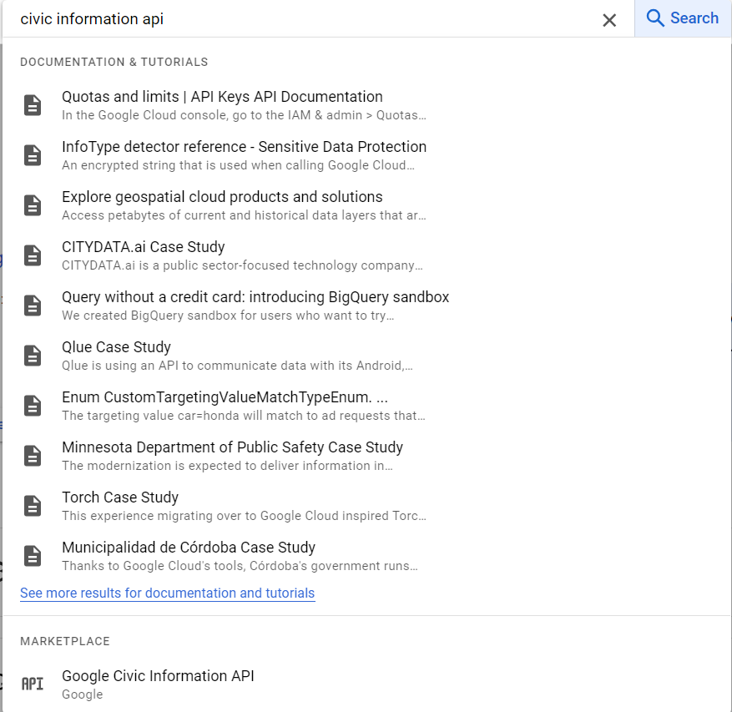732x712 pixels.
Task: Open the 'Qlue Case Study' result
Action: click(116, 347)
